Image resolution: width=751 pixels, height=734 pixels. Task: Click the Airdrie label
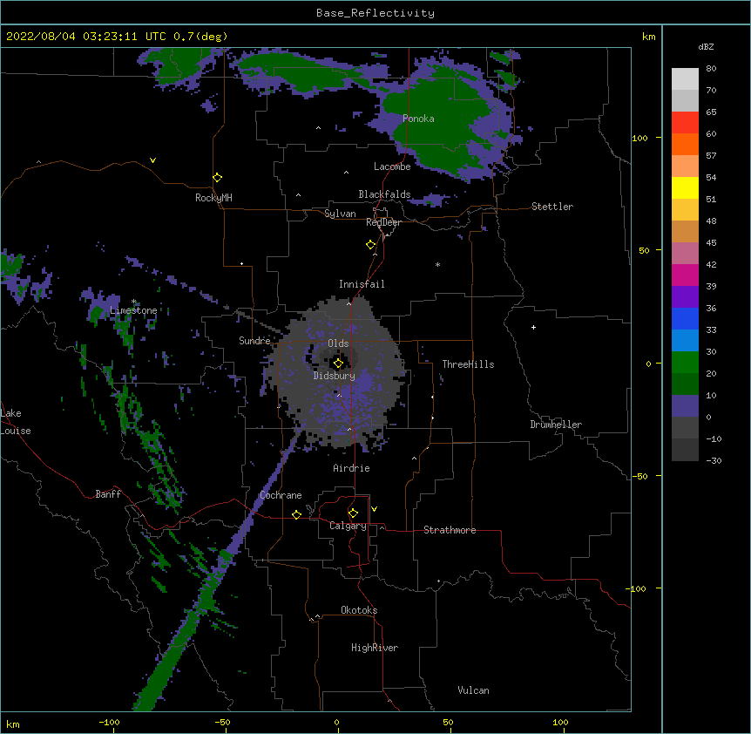[x=351, y=468]
